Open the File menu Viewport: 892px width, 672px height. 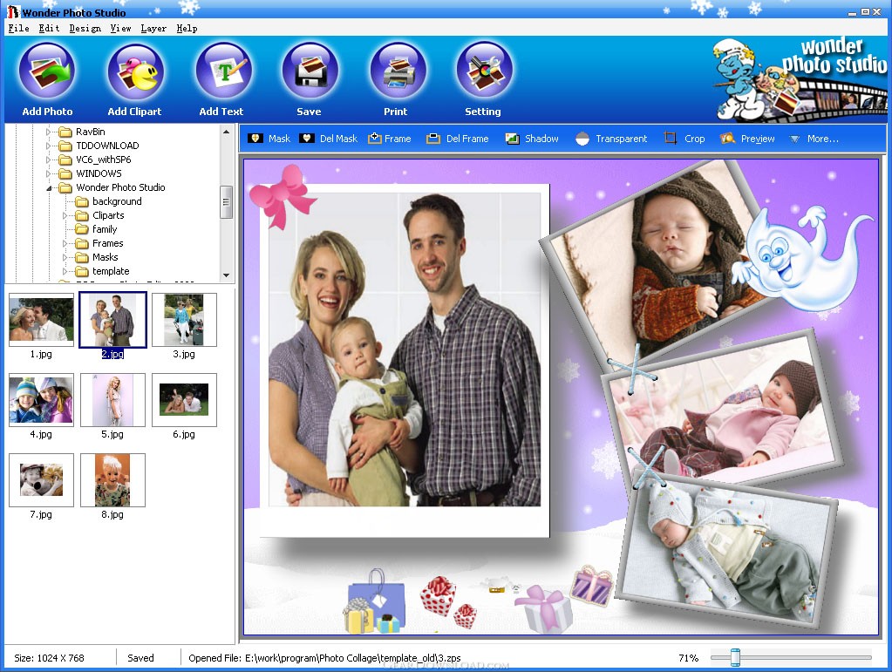[19, 28]
